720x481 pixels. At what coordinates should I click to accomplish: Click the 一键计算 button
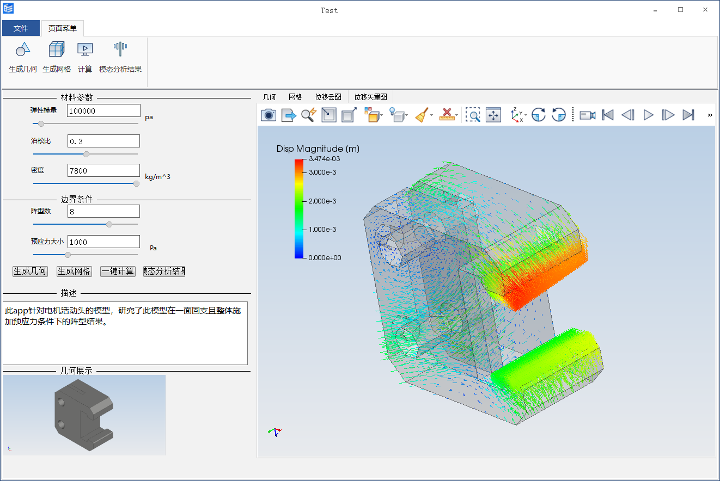pyautogui.click(x=118, y=272)
